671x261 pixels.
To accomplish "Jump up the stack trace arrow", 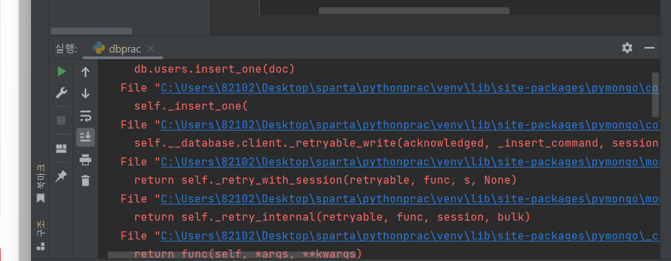I will click(85, 72).
